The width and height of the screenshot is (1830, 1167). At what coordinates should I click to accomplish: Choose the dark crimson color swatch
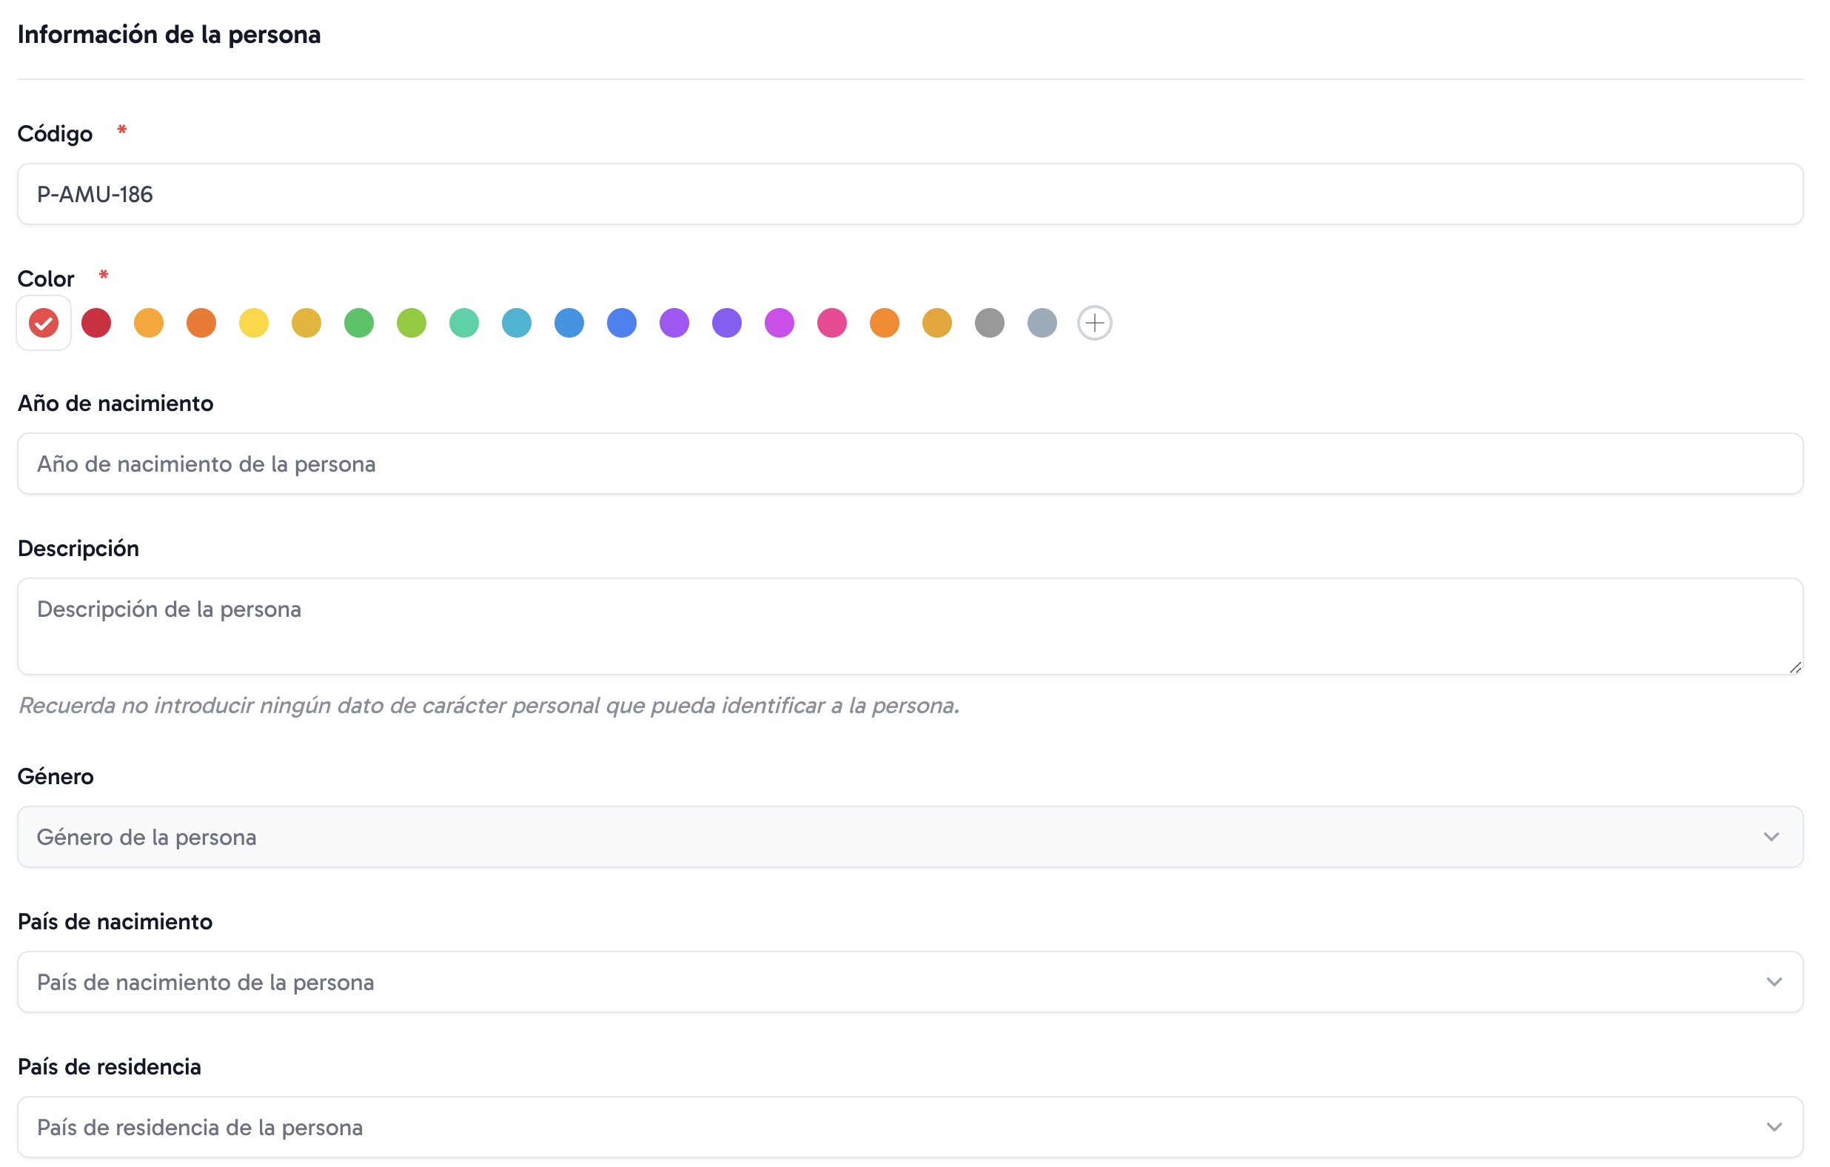click(96, 323)
